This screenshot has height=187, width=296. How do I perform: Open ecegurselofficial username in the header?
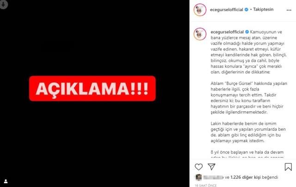click(226, 10)
